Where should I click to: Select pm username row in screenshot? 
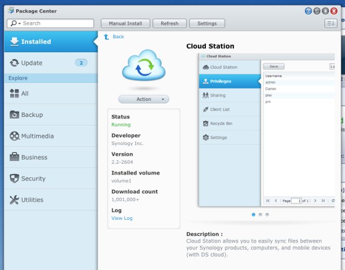[x=299, y=102]
